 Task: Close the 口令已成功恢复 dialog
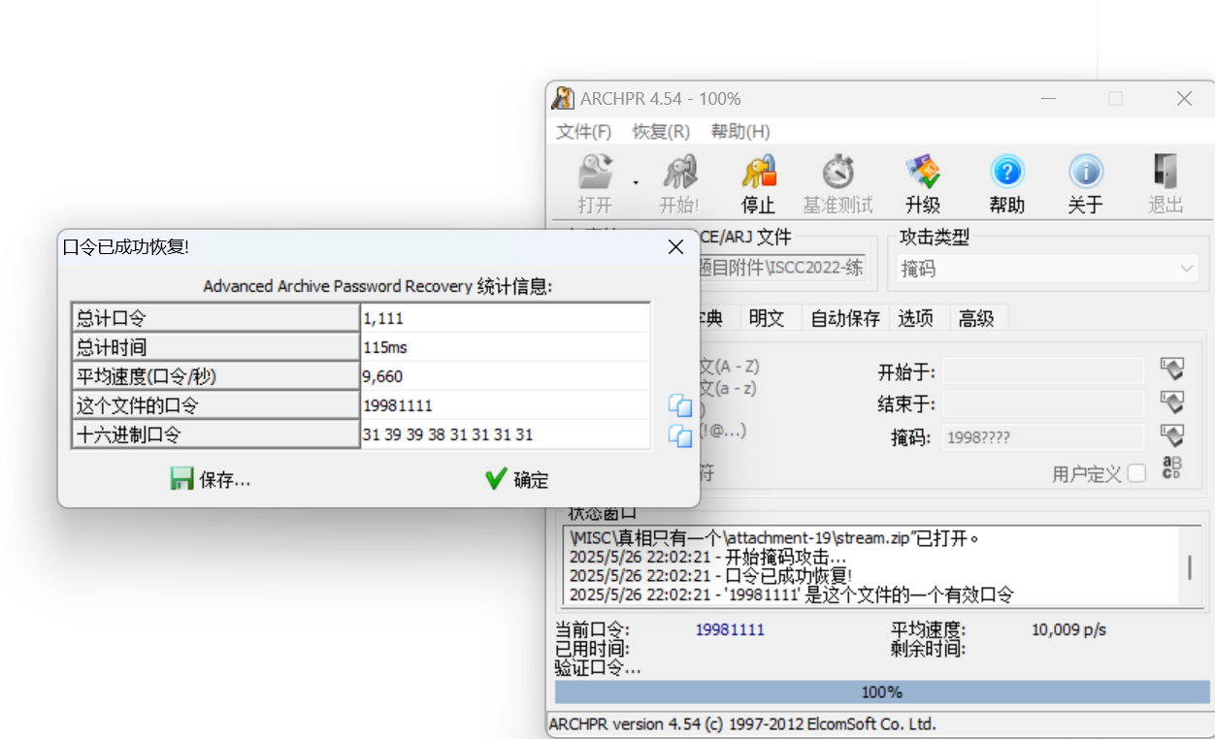coord(676,247)
